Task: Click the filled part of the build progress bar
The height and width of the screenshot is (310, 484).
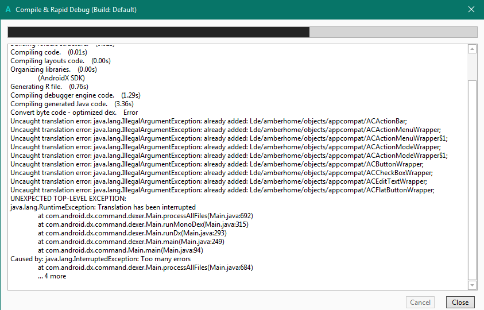Action: tap(158, 32)
